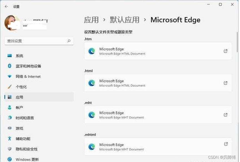Open external link icon for .mhtml
The height and width of the screenshot is (162, 240).
[x=226, y=144]
